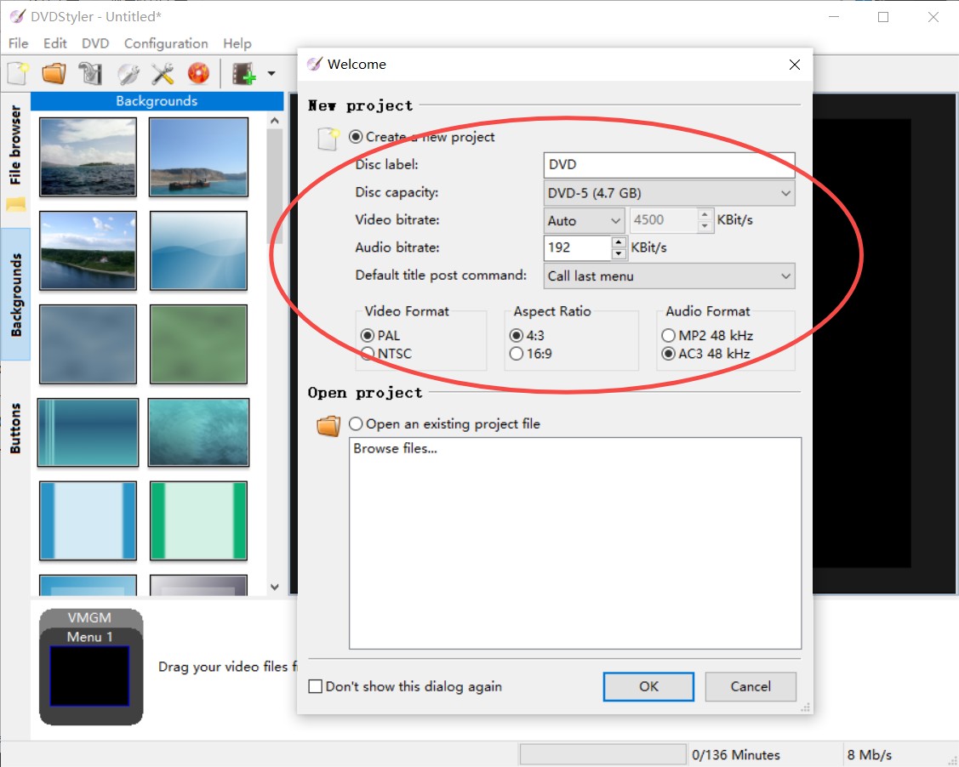Click the folder icon beside Open an existing project

[328, 425]
